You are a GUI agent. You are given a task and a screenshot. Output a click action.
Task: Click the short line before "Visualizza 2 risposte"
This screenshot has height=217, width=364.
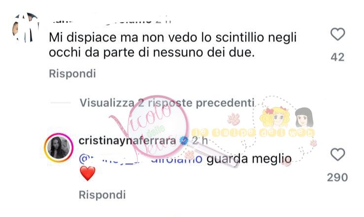pos(61,102)
